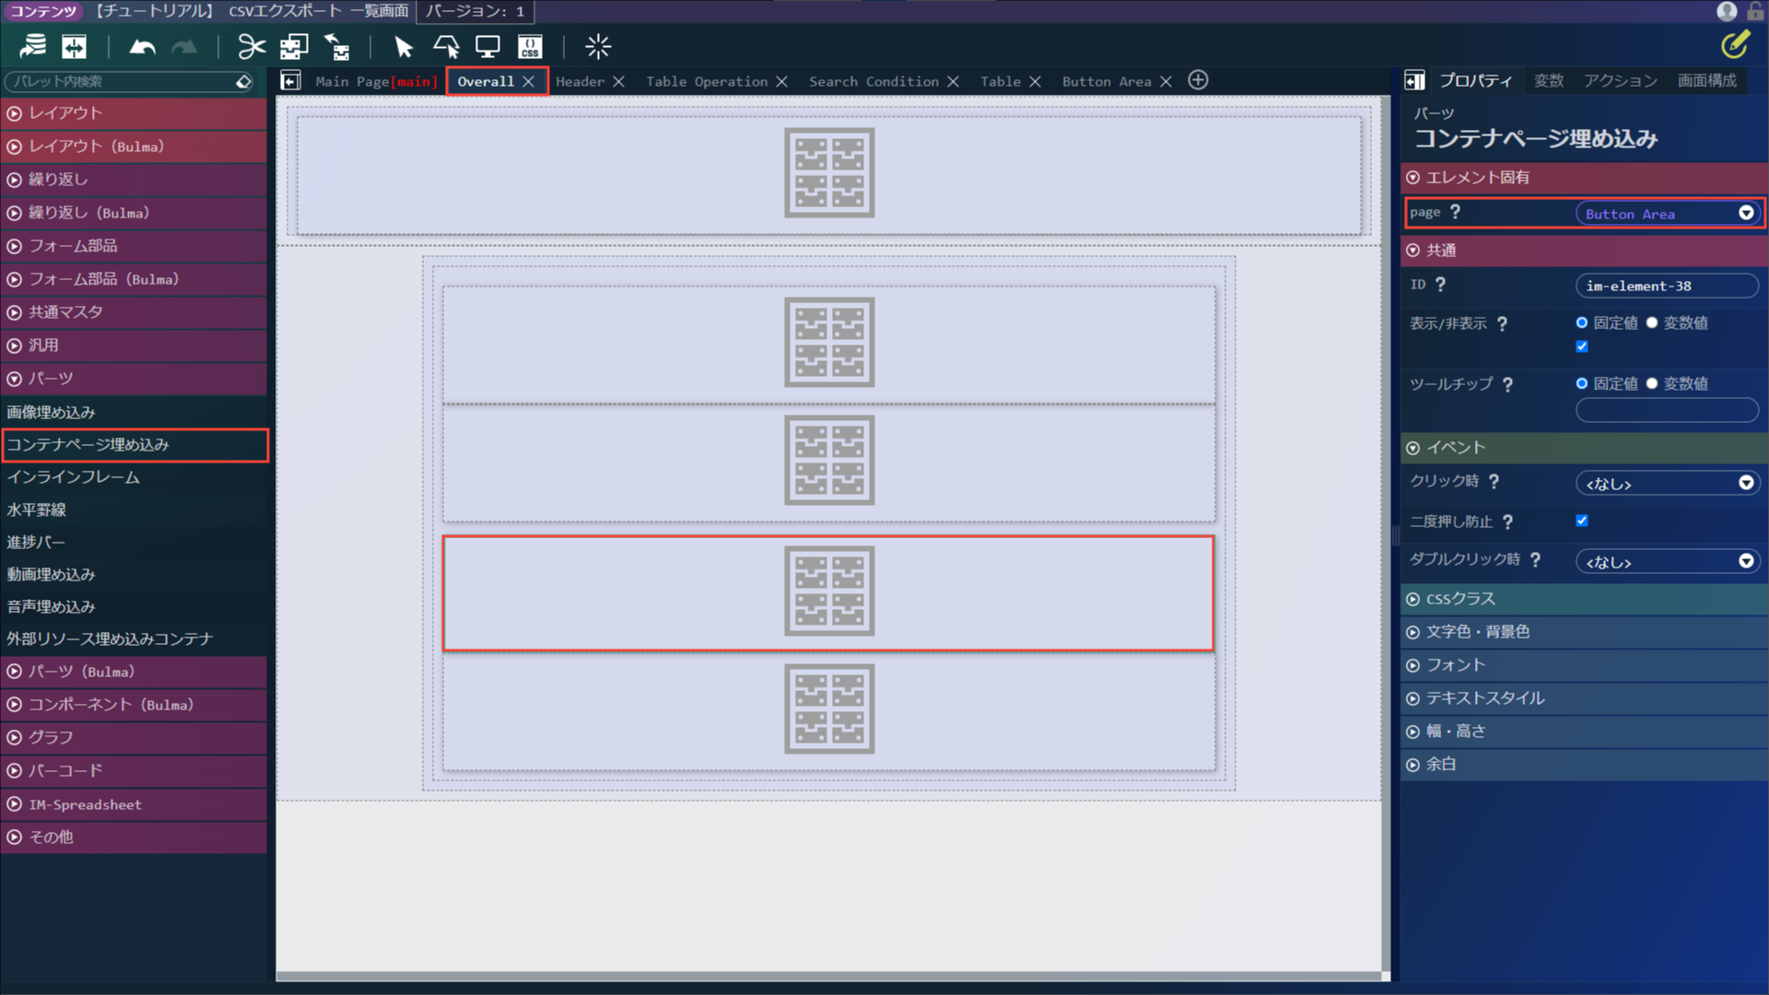1769x995 pixels.
Task: Expand the 幅・高さ section
Action: point(1584,732)
